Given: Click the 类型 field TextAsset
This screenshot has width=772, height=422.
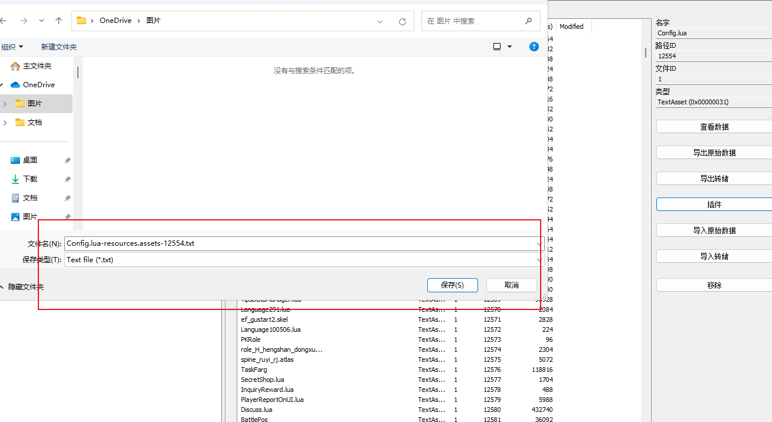Looking at the screenshot, I should point(714,102).
